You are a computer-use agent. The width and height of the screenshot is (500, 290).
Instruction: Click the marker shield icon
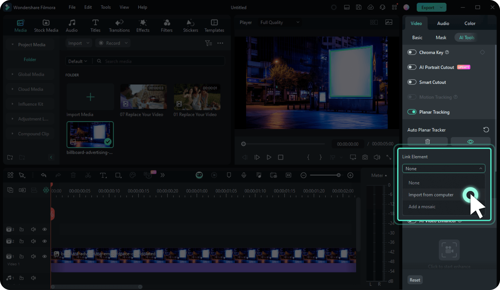[x=229, y=175]
